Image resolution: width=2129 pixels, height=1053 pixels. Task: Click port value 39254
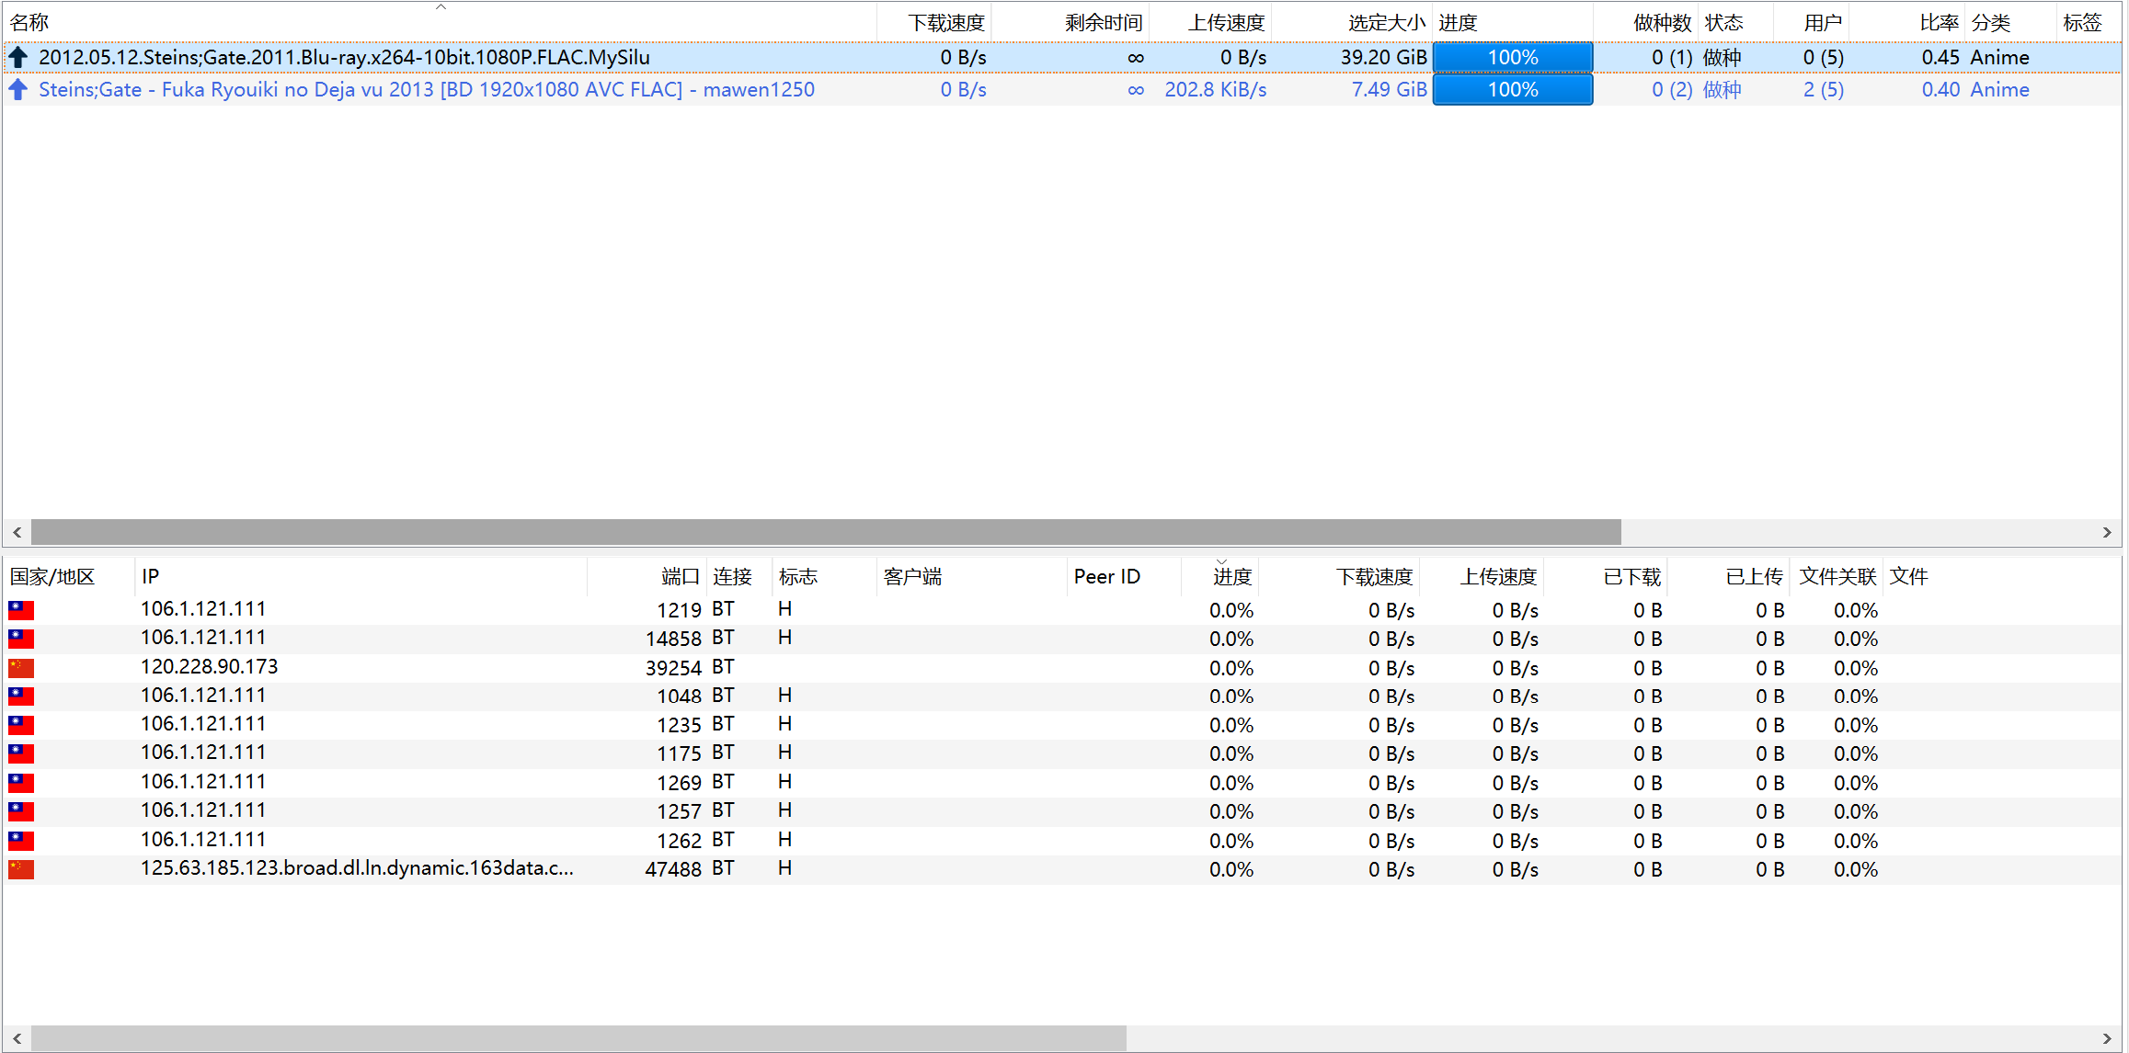(673, 668)
